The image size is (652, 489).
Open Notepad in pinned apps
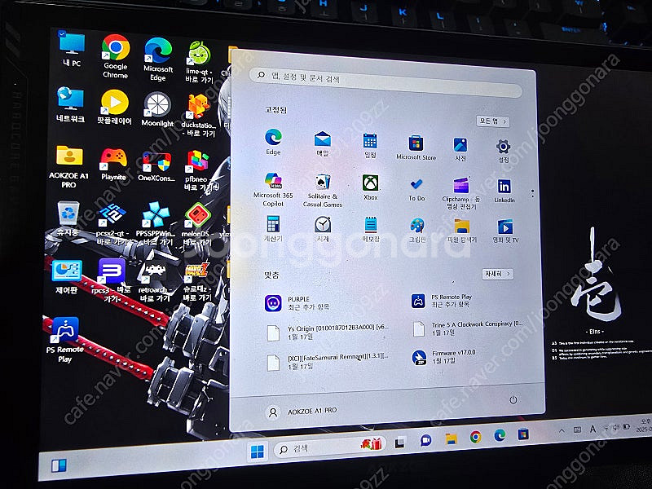click(x=371, y=230)
